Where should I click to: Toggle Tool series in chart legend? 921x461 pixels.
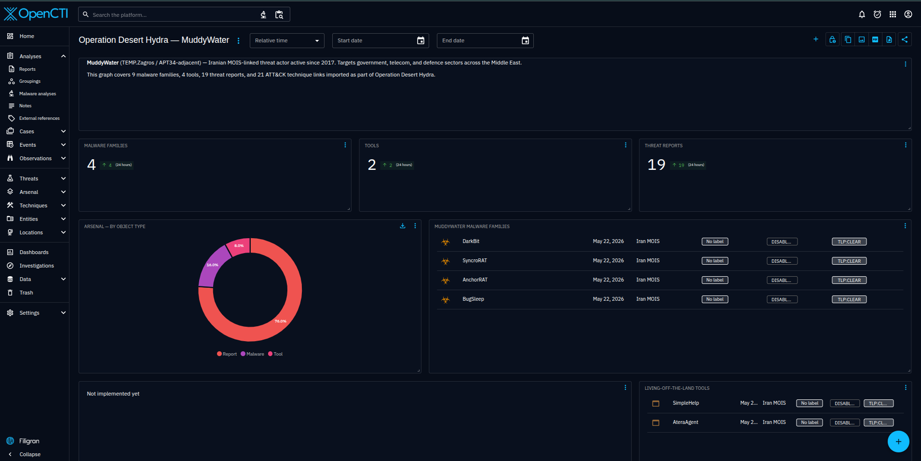(275, 354)
